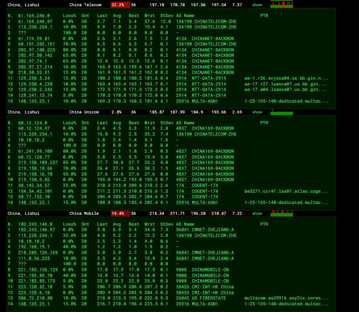Select PTR text be3271.ccr41.lax01.atlas.coge...
The width and height of the screenshot is (359, 312).
click(x=286, y=191)
